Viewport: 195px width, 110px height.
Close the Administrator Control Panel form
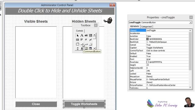point(112,5)
